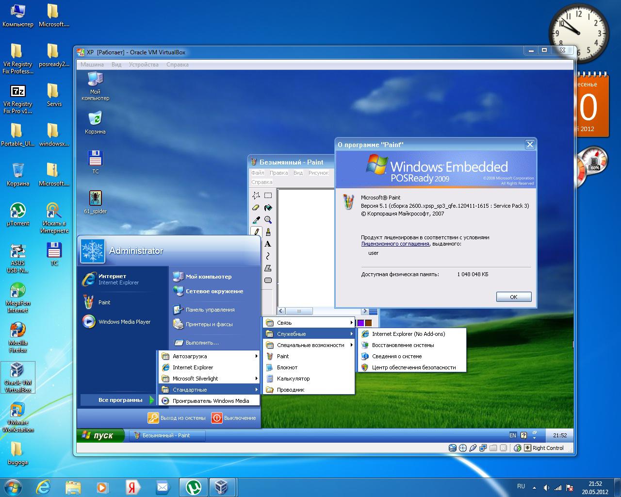Open uTorrent from the Windows 7 taskbar

(194, 487)
